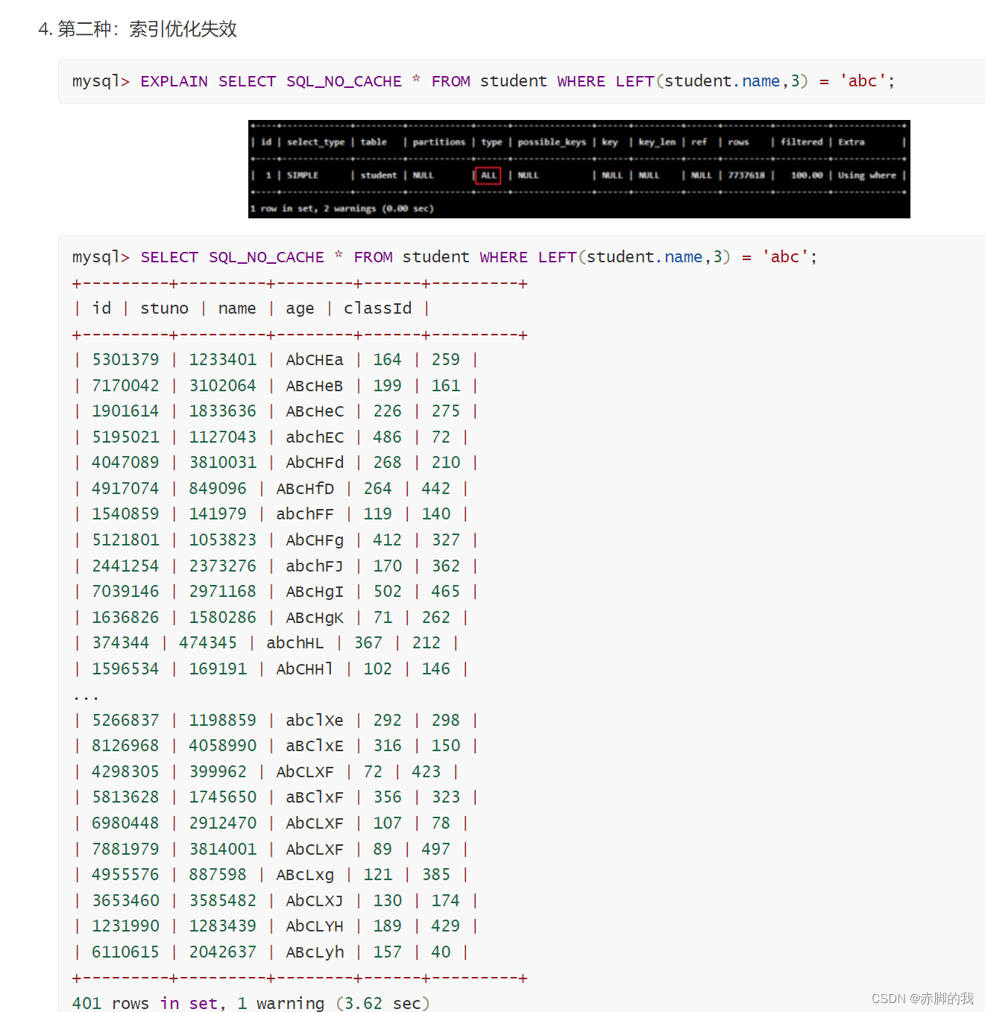Click stuno value 141979
This screenshot has width=985, height=1012.
coord(218,514)
